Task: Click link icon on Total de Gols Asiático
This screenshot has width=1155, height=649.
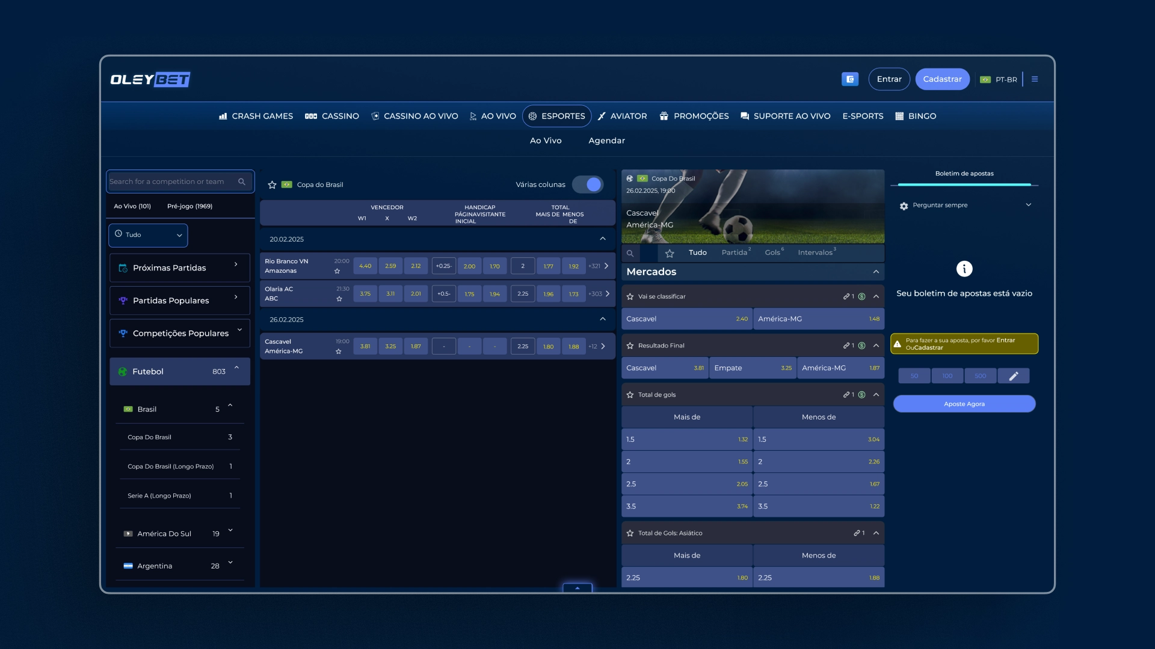Action: coord(857,533)
